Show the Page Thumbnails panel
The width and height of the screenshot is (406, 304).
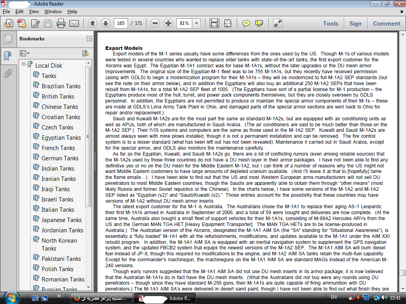click(8, 39)
